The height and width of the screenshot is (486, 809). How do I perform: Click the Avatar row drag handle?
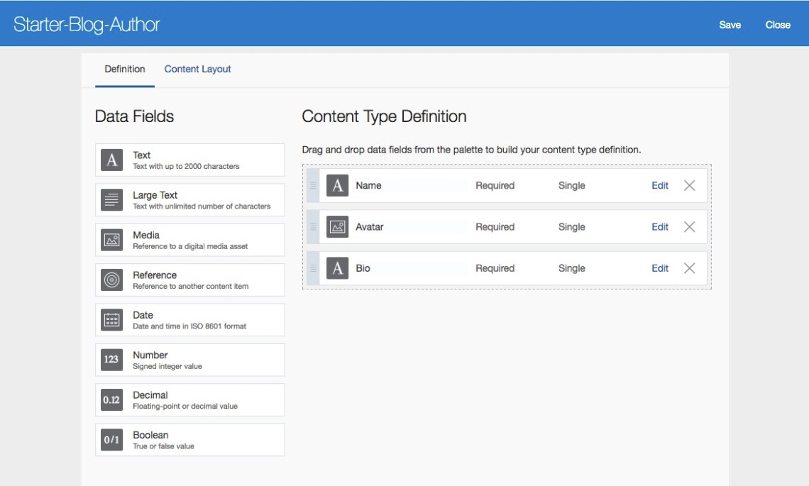pyautogui.click(x=313, y=227)
